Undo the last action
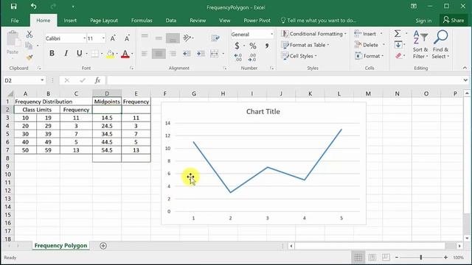Screen dimensions: 472x265 33,7
